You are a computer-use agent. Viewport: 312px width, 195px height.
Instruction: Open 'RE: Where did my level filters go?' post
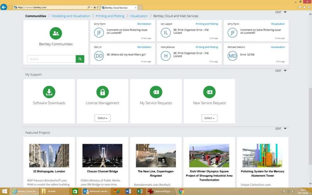(126, 55)
